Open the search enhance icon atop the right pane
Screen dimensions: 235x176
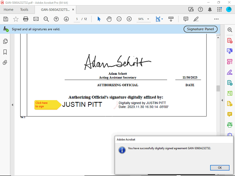tap(229, 30)
